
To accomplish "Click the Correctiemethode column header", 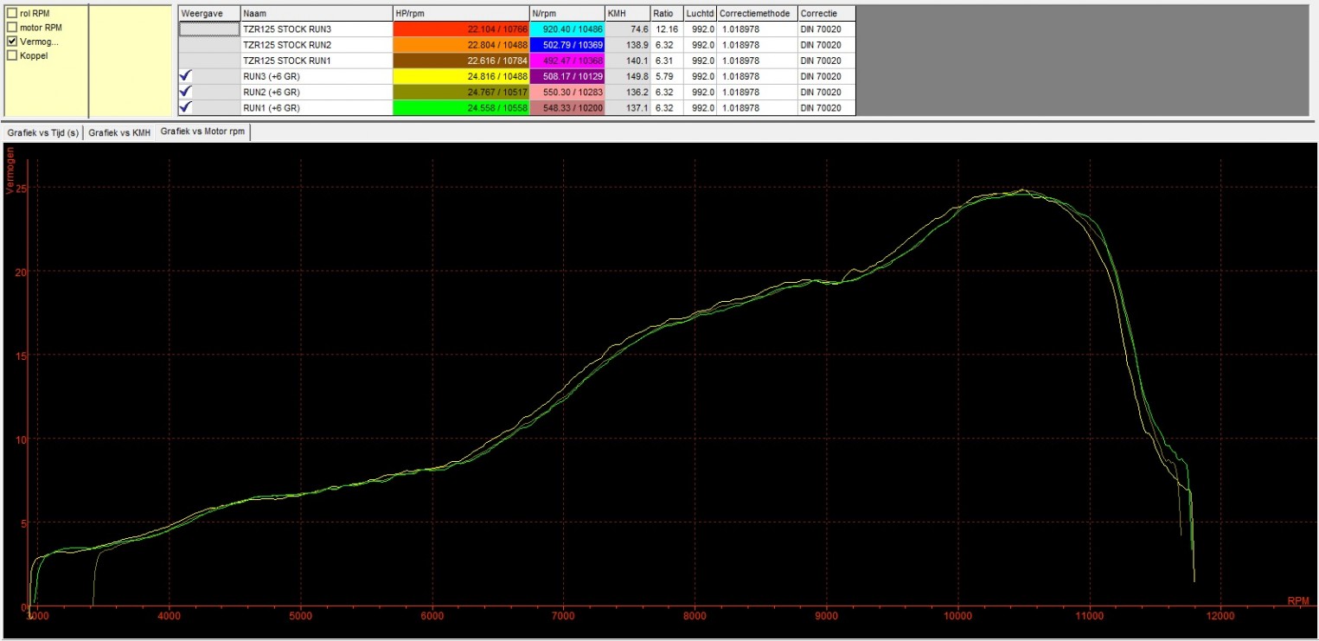I will point(758,14).
